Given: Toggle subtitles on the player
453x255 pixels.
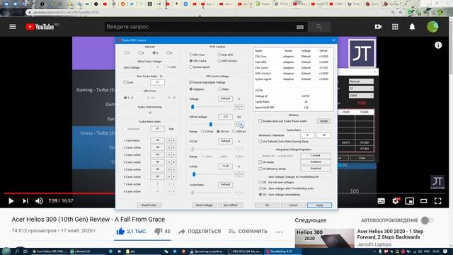Looking at the screenshot, I should pos(381,201).
